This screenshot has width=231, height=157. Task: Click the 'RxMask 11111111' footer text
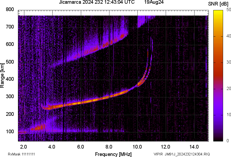click(x=21, y=154)
